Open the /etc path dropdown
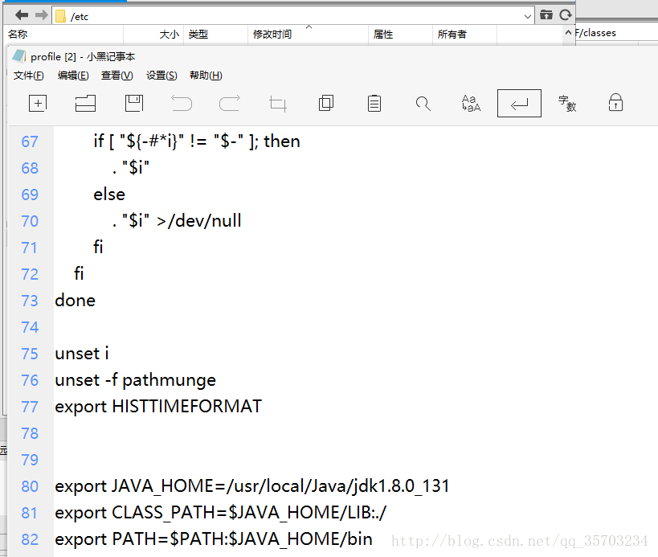The width and height of the screenshot is (658, 557). (x=529, y=14)
